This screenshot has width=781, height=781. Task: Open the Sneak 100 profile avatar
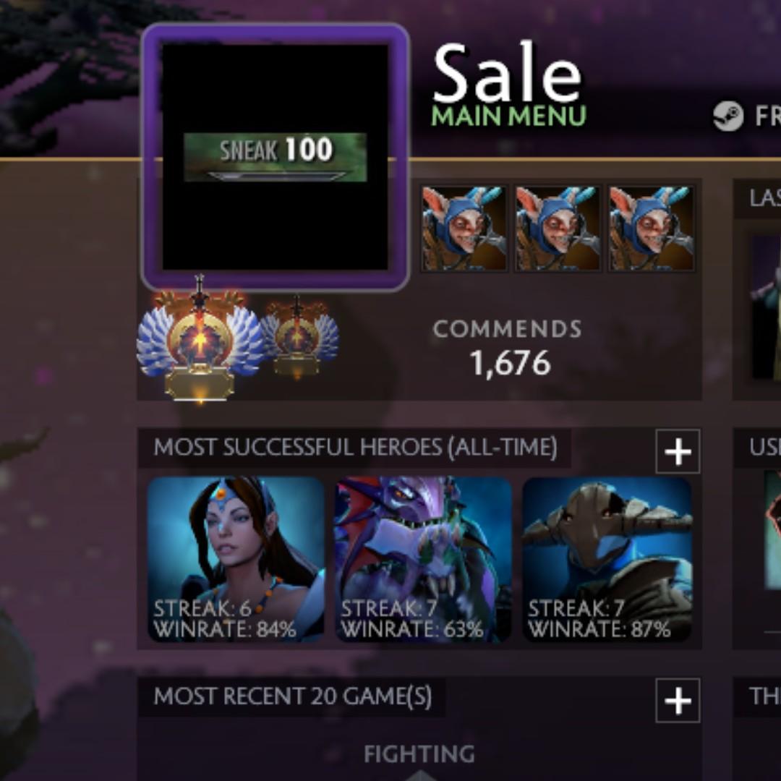click(x=276, y=158)
